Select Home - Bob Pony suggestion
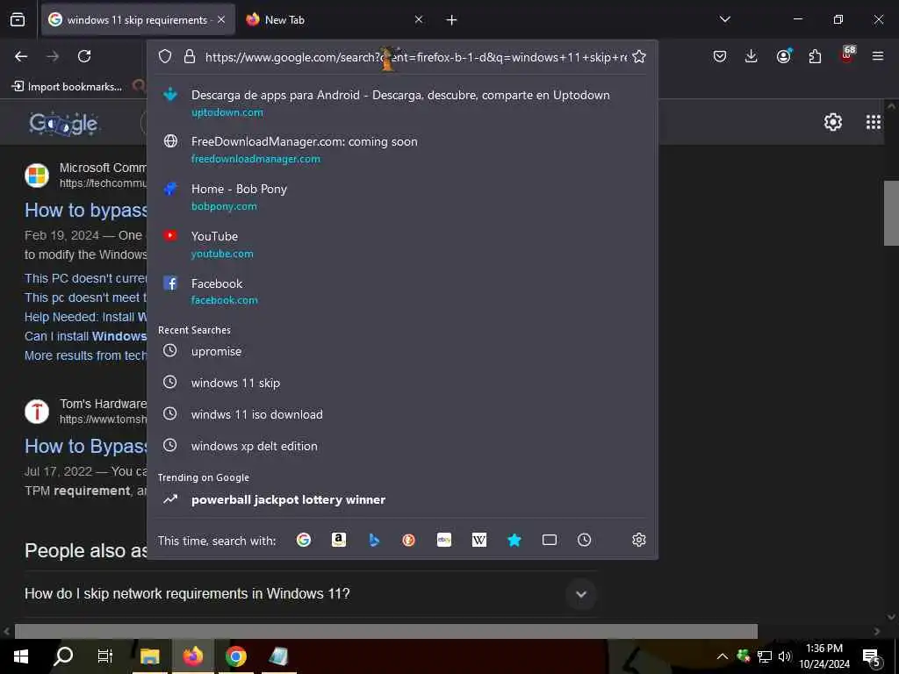899x674 pixels. (402, 197)
